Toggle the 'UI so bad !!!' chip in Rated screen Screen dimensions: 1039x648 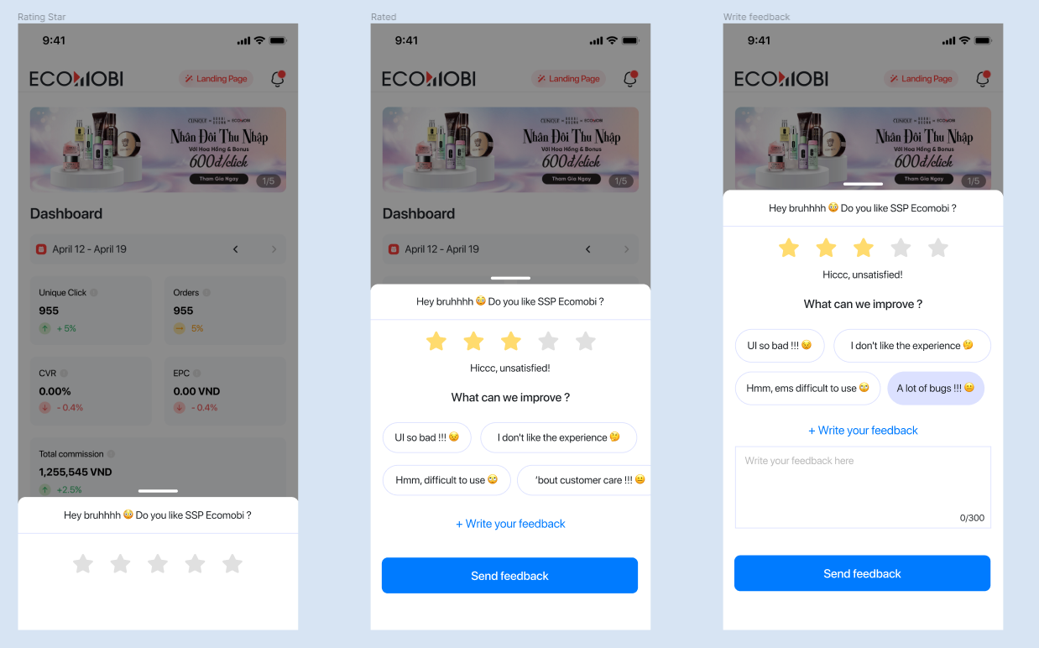[426, 437]
